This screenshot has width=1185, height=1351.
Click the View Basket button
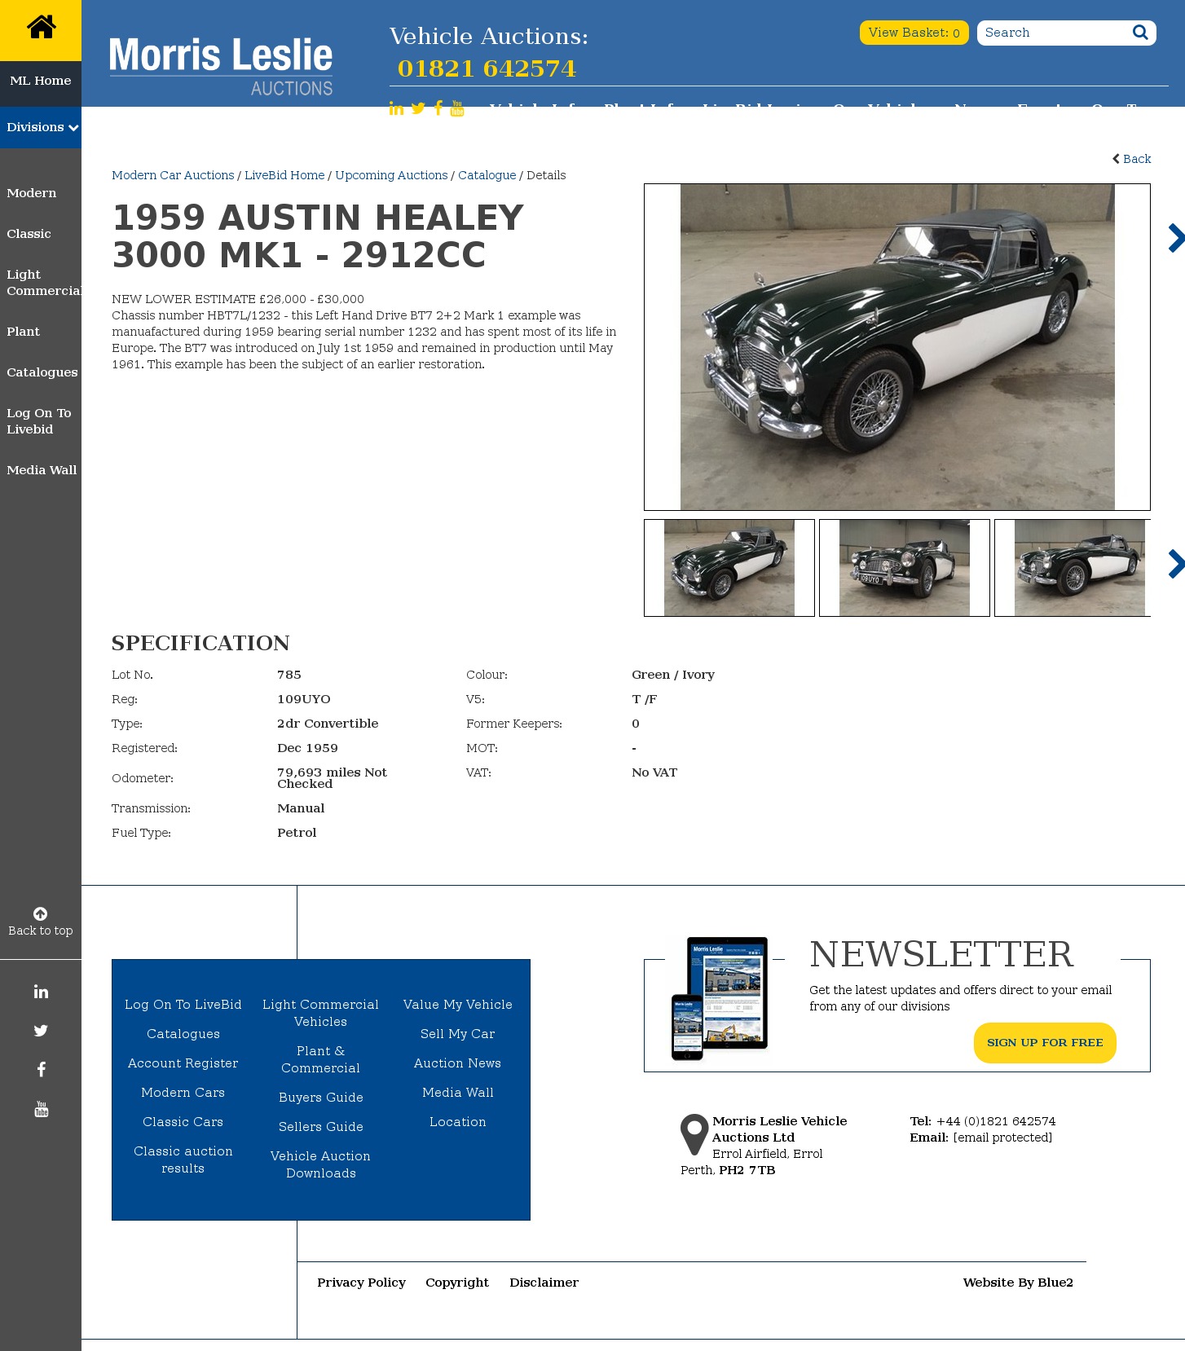[x=914, y=33]
